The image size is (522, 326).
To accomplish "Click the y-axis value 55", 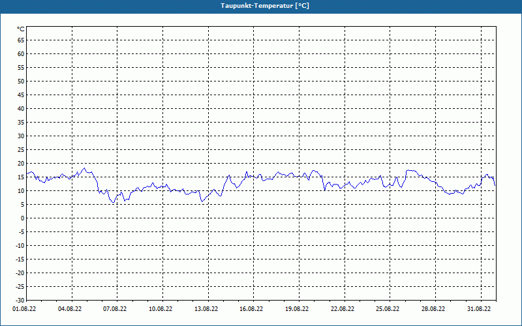I will click(x=21, y=68).
